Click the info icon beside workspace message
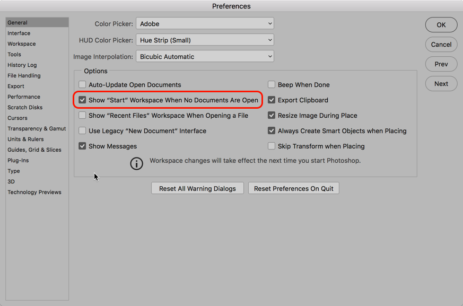463x306 pixels. coord(136,163)
